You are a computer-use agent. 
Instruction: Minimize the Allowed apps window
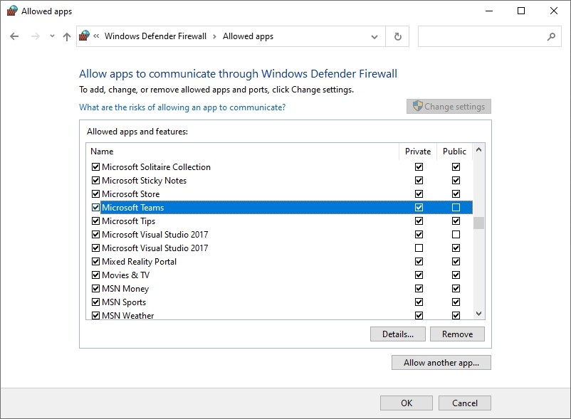click(x=489, y=11)
